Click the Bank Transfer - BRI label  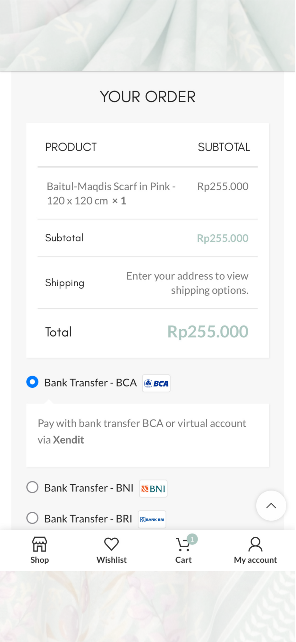pos(88,519)
